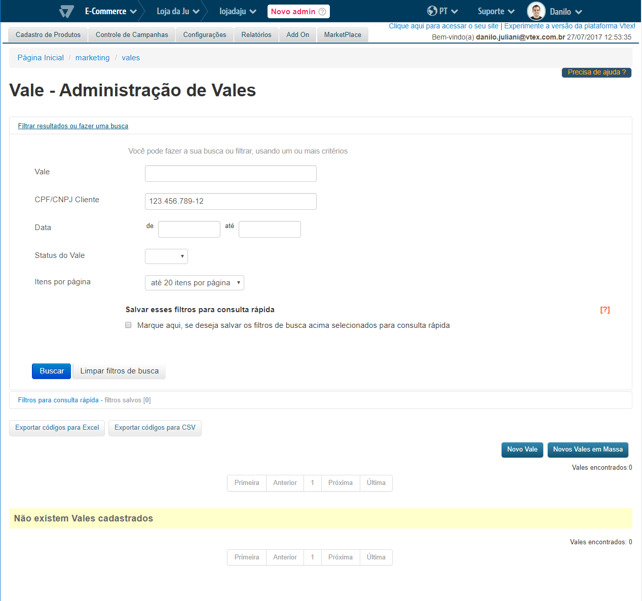Open the Cadastro de Produtos tab
Viewport: 642px width, 601px height.
[48, 35]
